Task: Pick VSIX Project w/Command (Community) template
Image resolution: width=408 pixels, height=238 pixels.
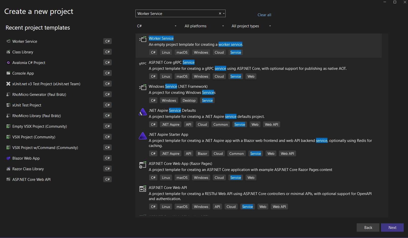Action: pos(45,147)
